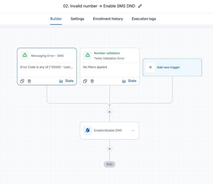The image size is (213, 184).
Task: Switch to the Builder tab
Action: coord(56,19)
